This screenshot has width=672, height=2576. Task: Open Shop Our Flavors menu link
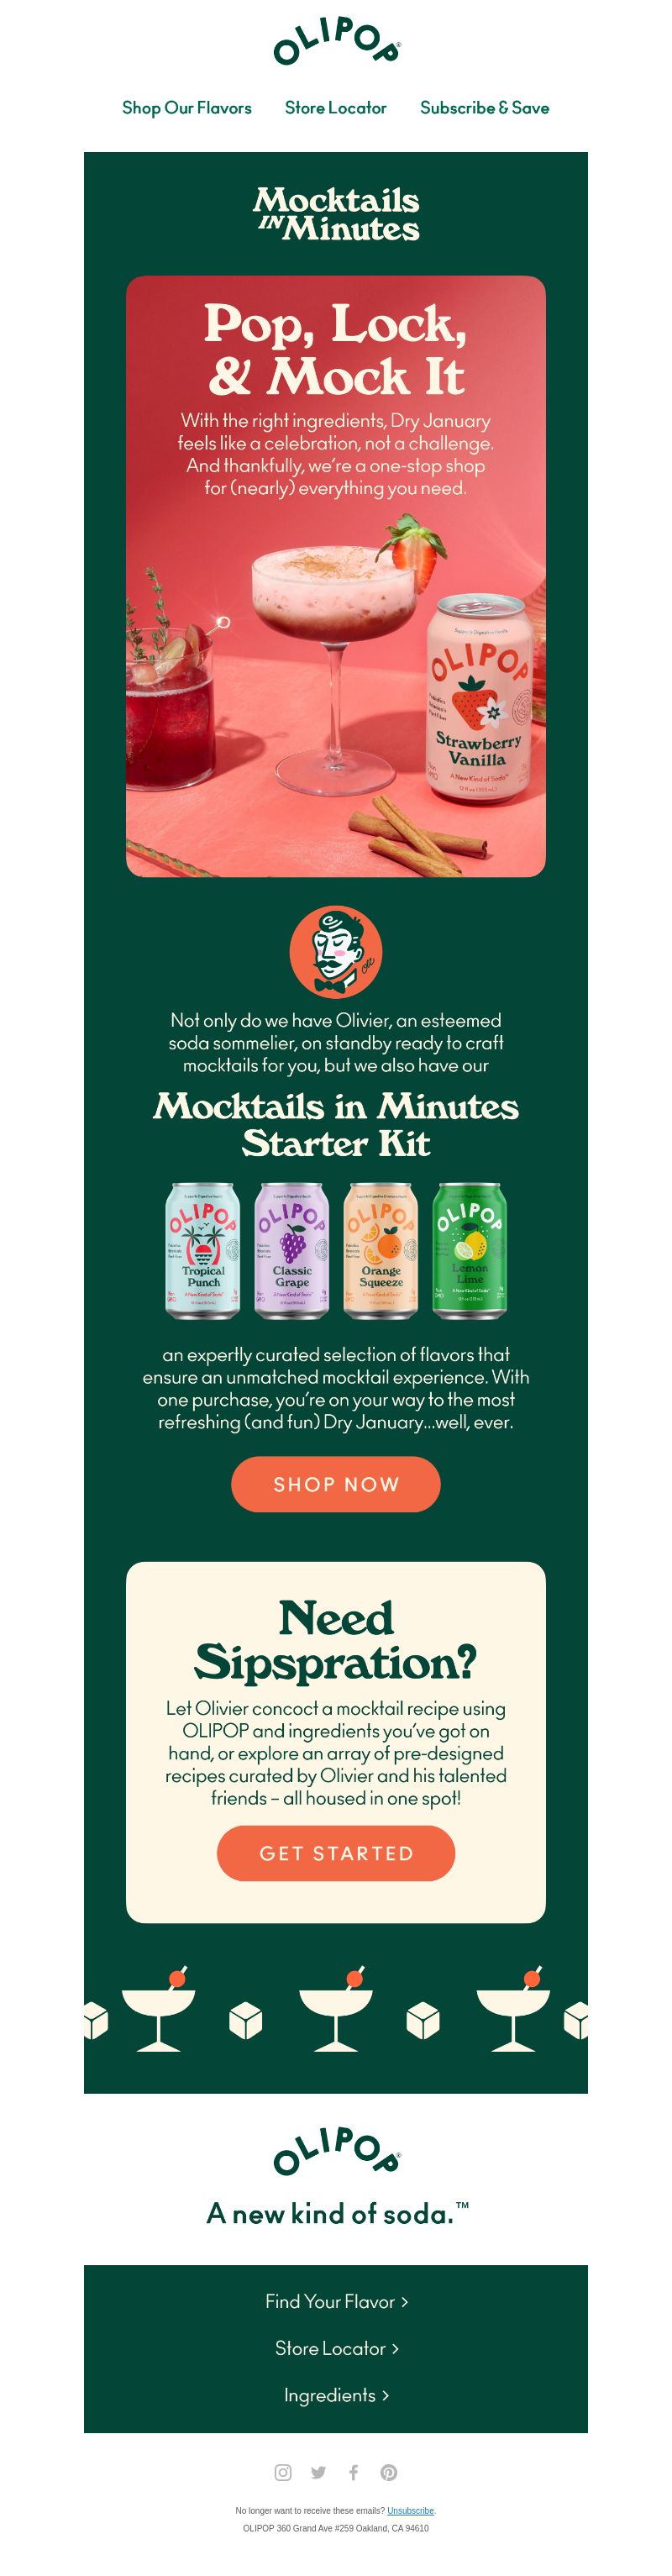point(187,108)
